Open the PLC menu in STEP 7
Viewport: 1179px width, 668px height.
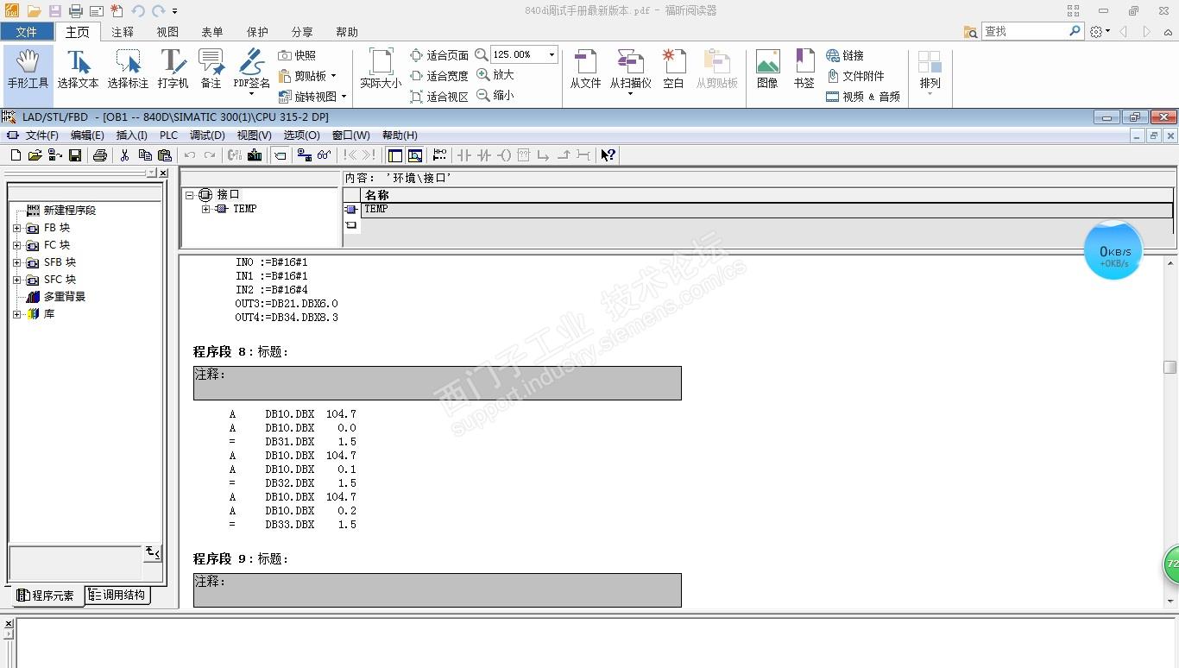[168, 135]
